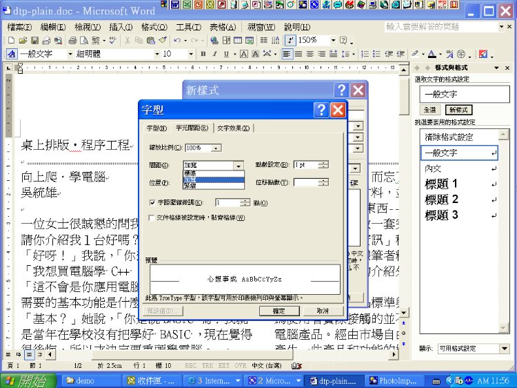Open the font size 10 dropdown

190,54
